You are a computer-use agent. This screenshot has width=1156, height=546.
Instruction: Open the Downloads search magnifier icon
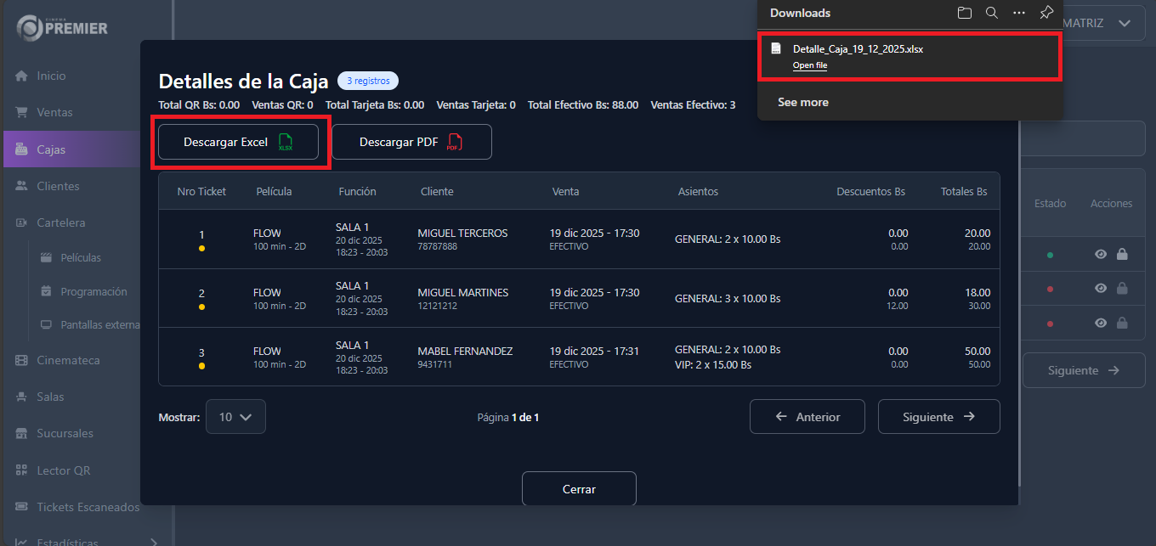[x=992, y=13]
